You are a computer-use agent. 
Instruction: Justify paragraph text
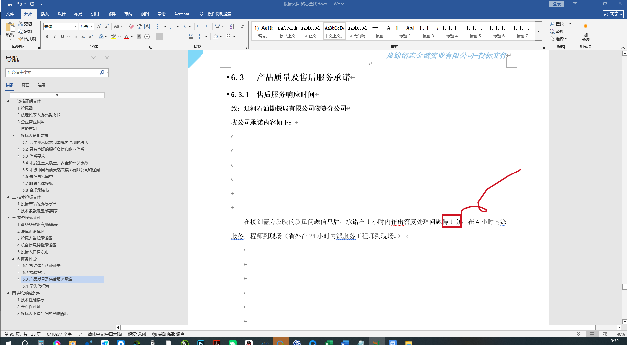point(183,37)
